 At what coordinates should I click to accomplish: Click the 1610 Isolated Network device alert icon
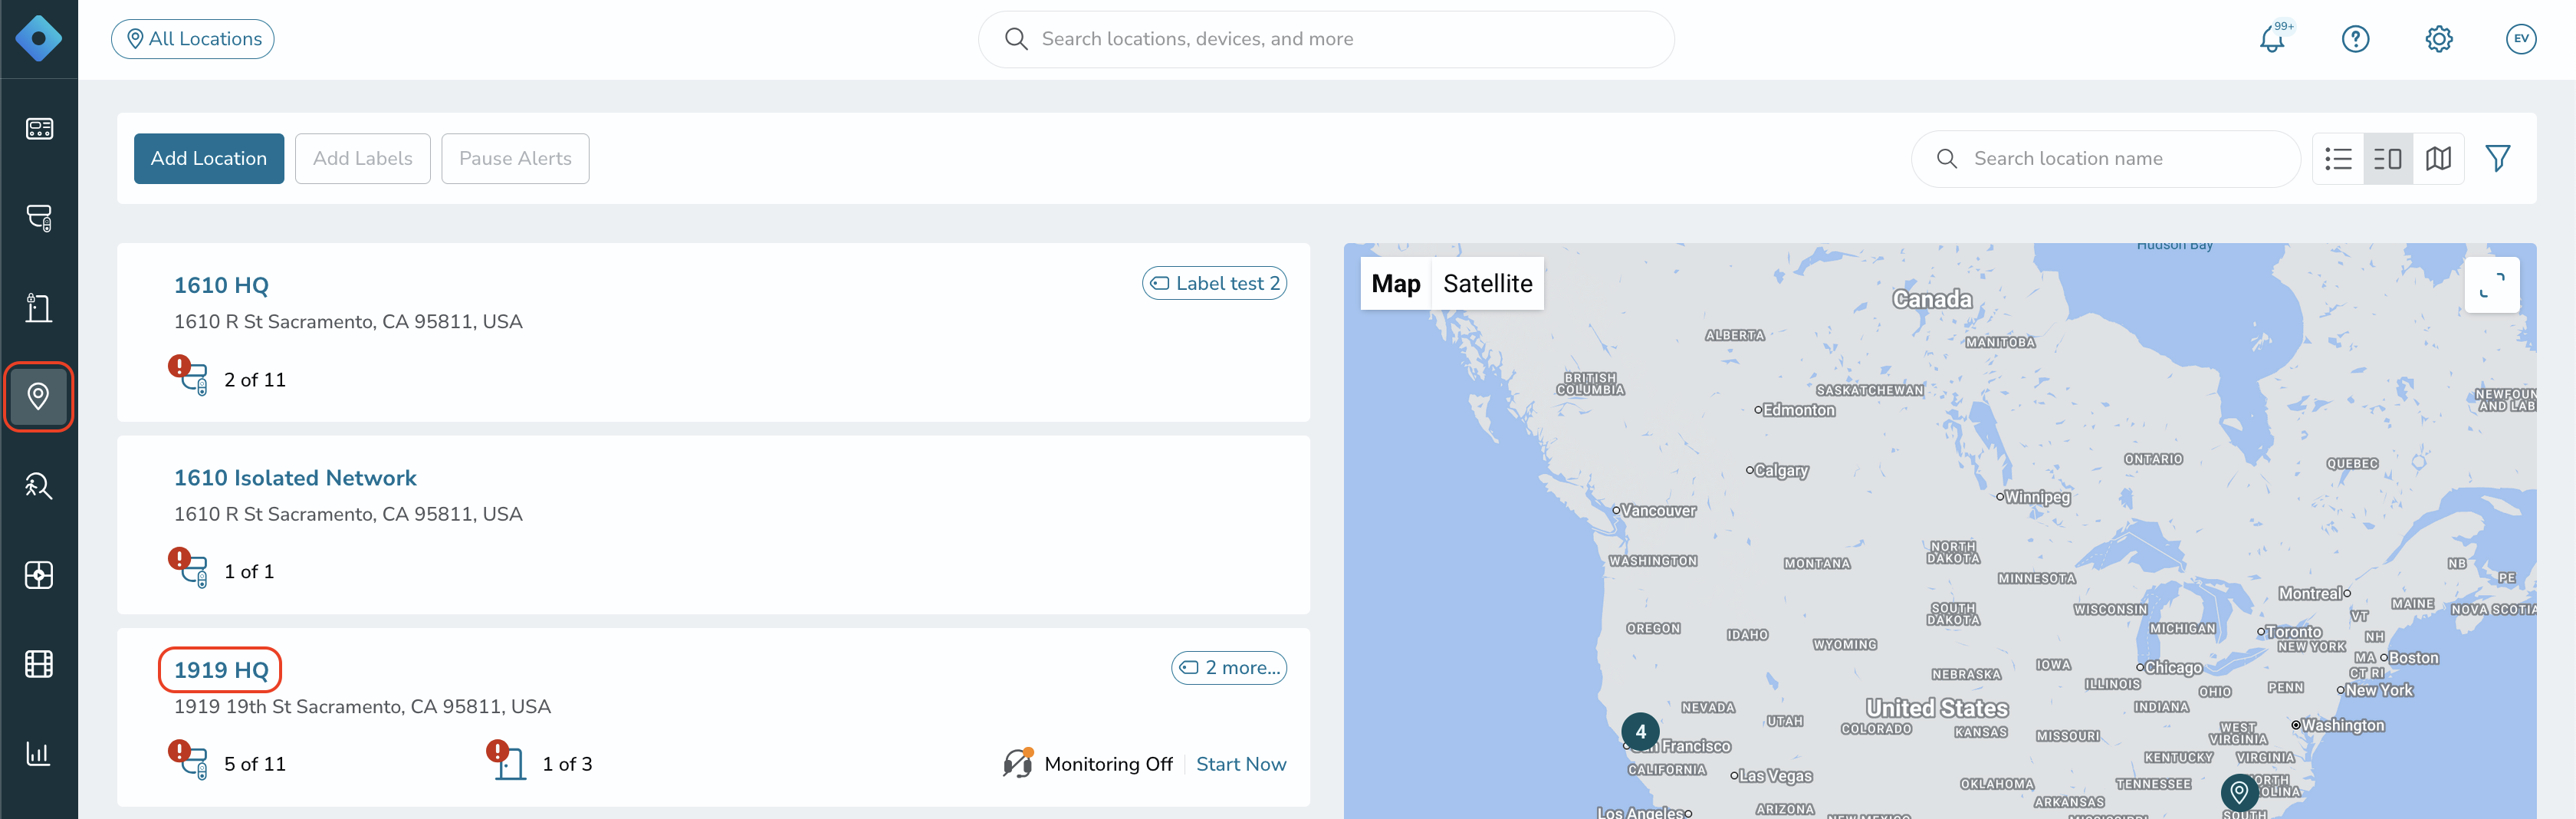(188, 567)
